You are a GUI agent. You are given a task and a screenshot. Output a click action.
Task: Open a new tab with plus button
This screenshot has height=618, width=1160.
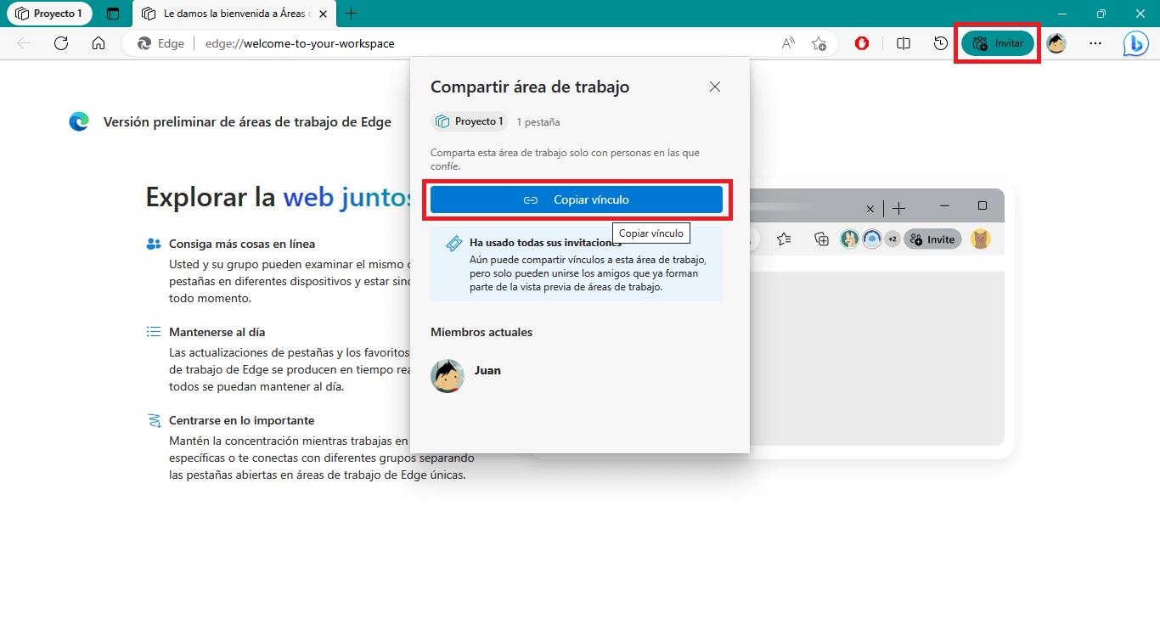tap(351, 14)
